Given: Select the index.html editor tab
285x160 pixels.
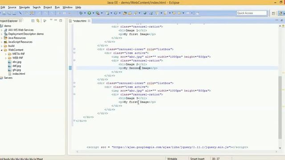Looking at the screenshot, I should pos(79,21).
